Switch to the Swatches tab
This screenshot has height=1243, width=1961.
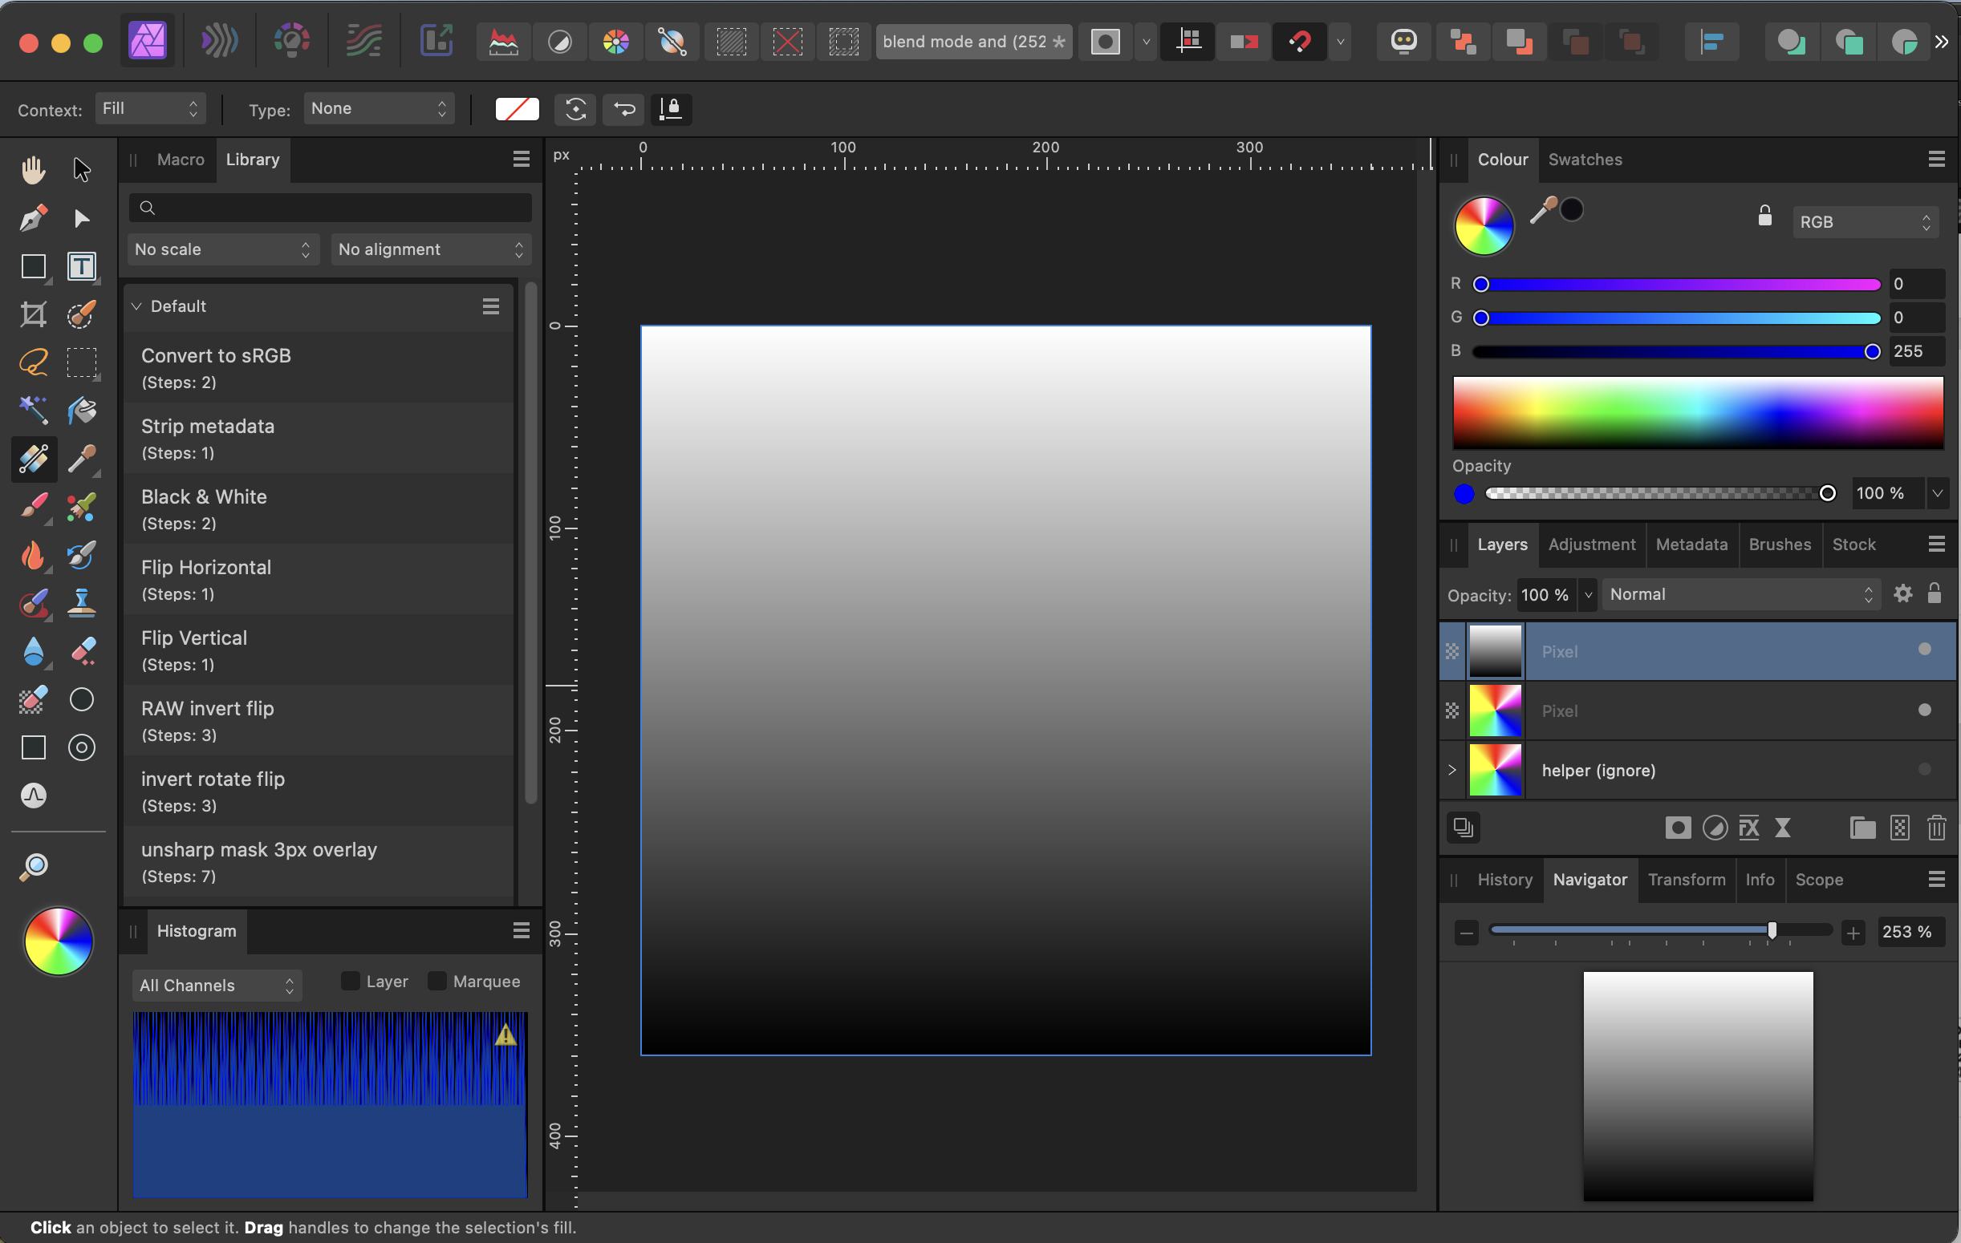click(x=1584, y=159)
